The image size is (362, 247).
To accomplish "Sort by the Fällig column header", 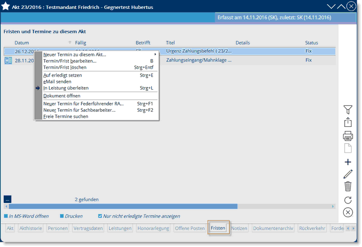I will tap(81, 43).
